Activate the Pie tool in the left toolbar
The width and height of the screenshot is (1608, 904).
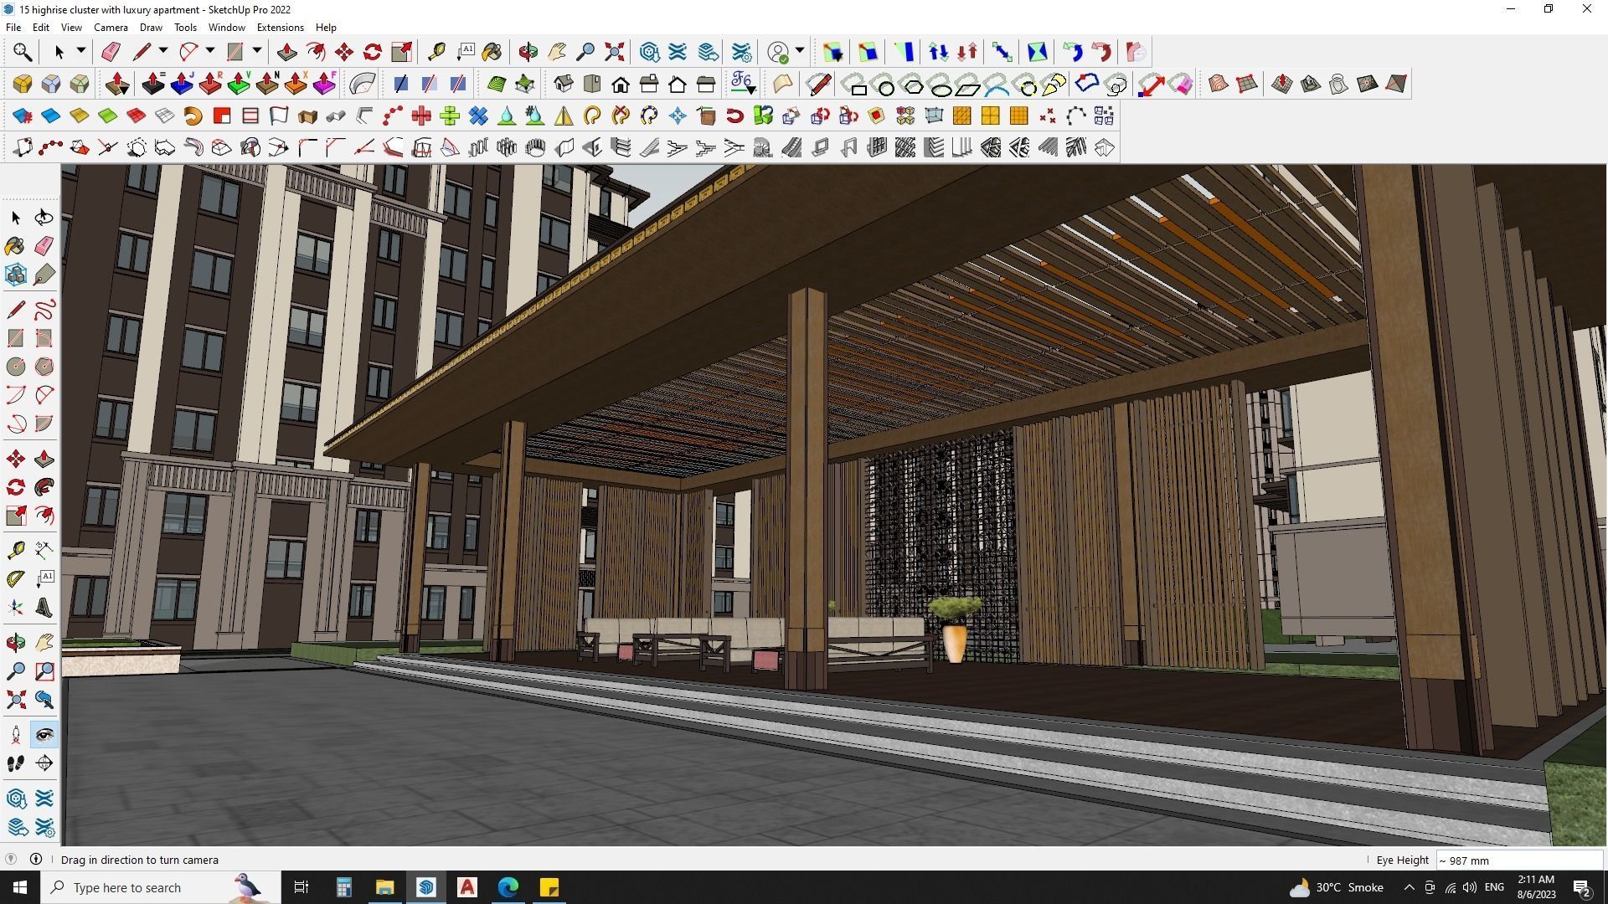pyautogui.click(x=44, y=424)
